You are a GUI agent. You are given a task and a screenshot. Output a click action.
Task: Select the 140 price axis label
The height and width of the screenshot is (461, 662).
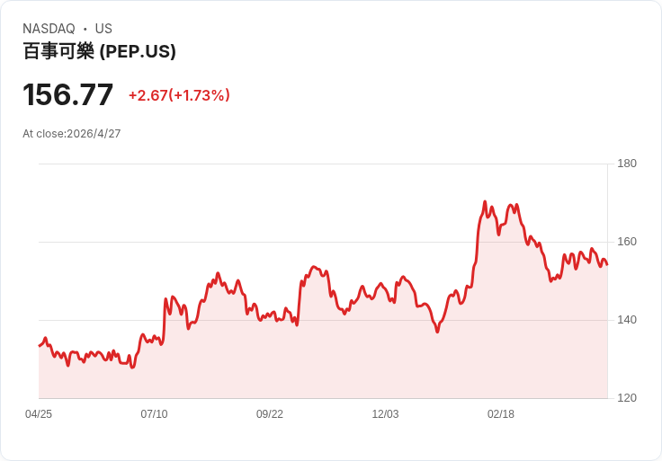[626, 320]
